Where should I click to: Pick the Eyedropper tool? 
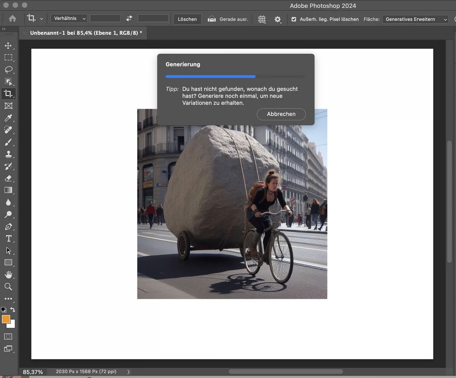tap(8, 118)
